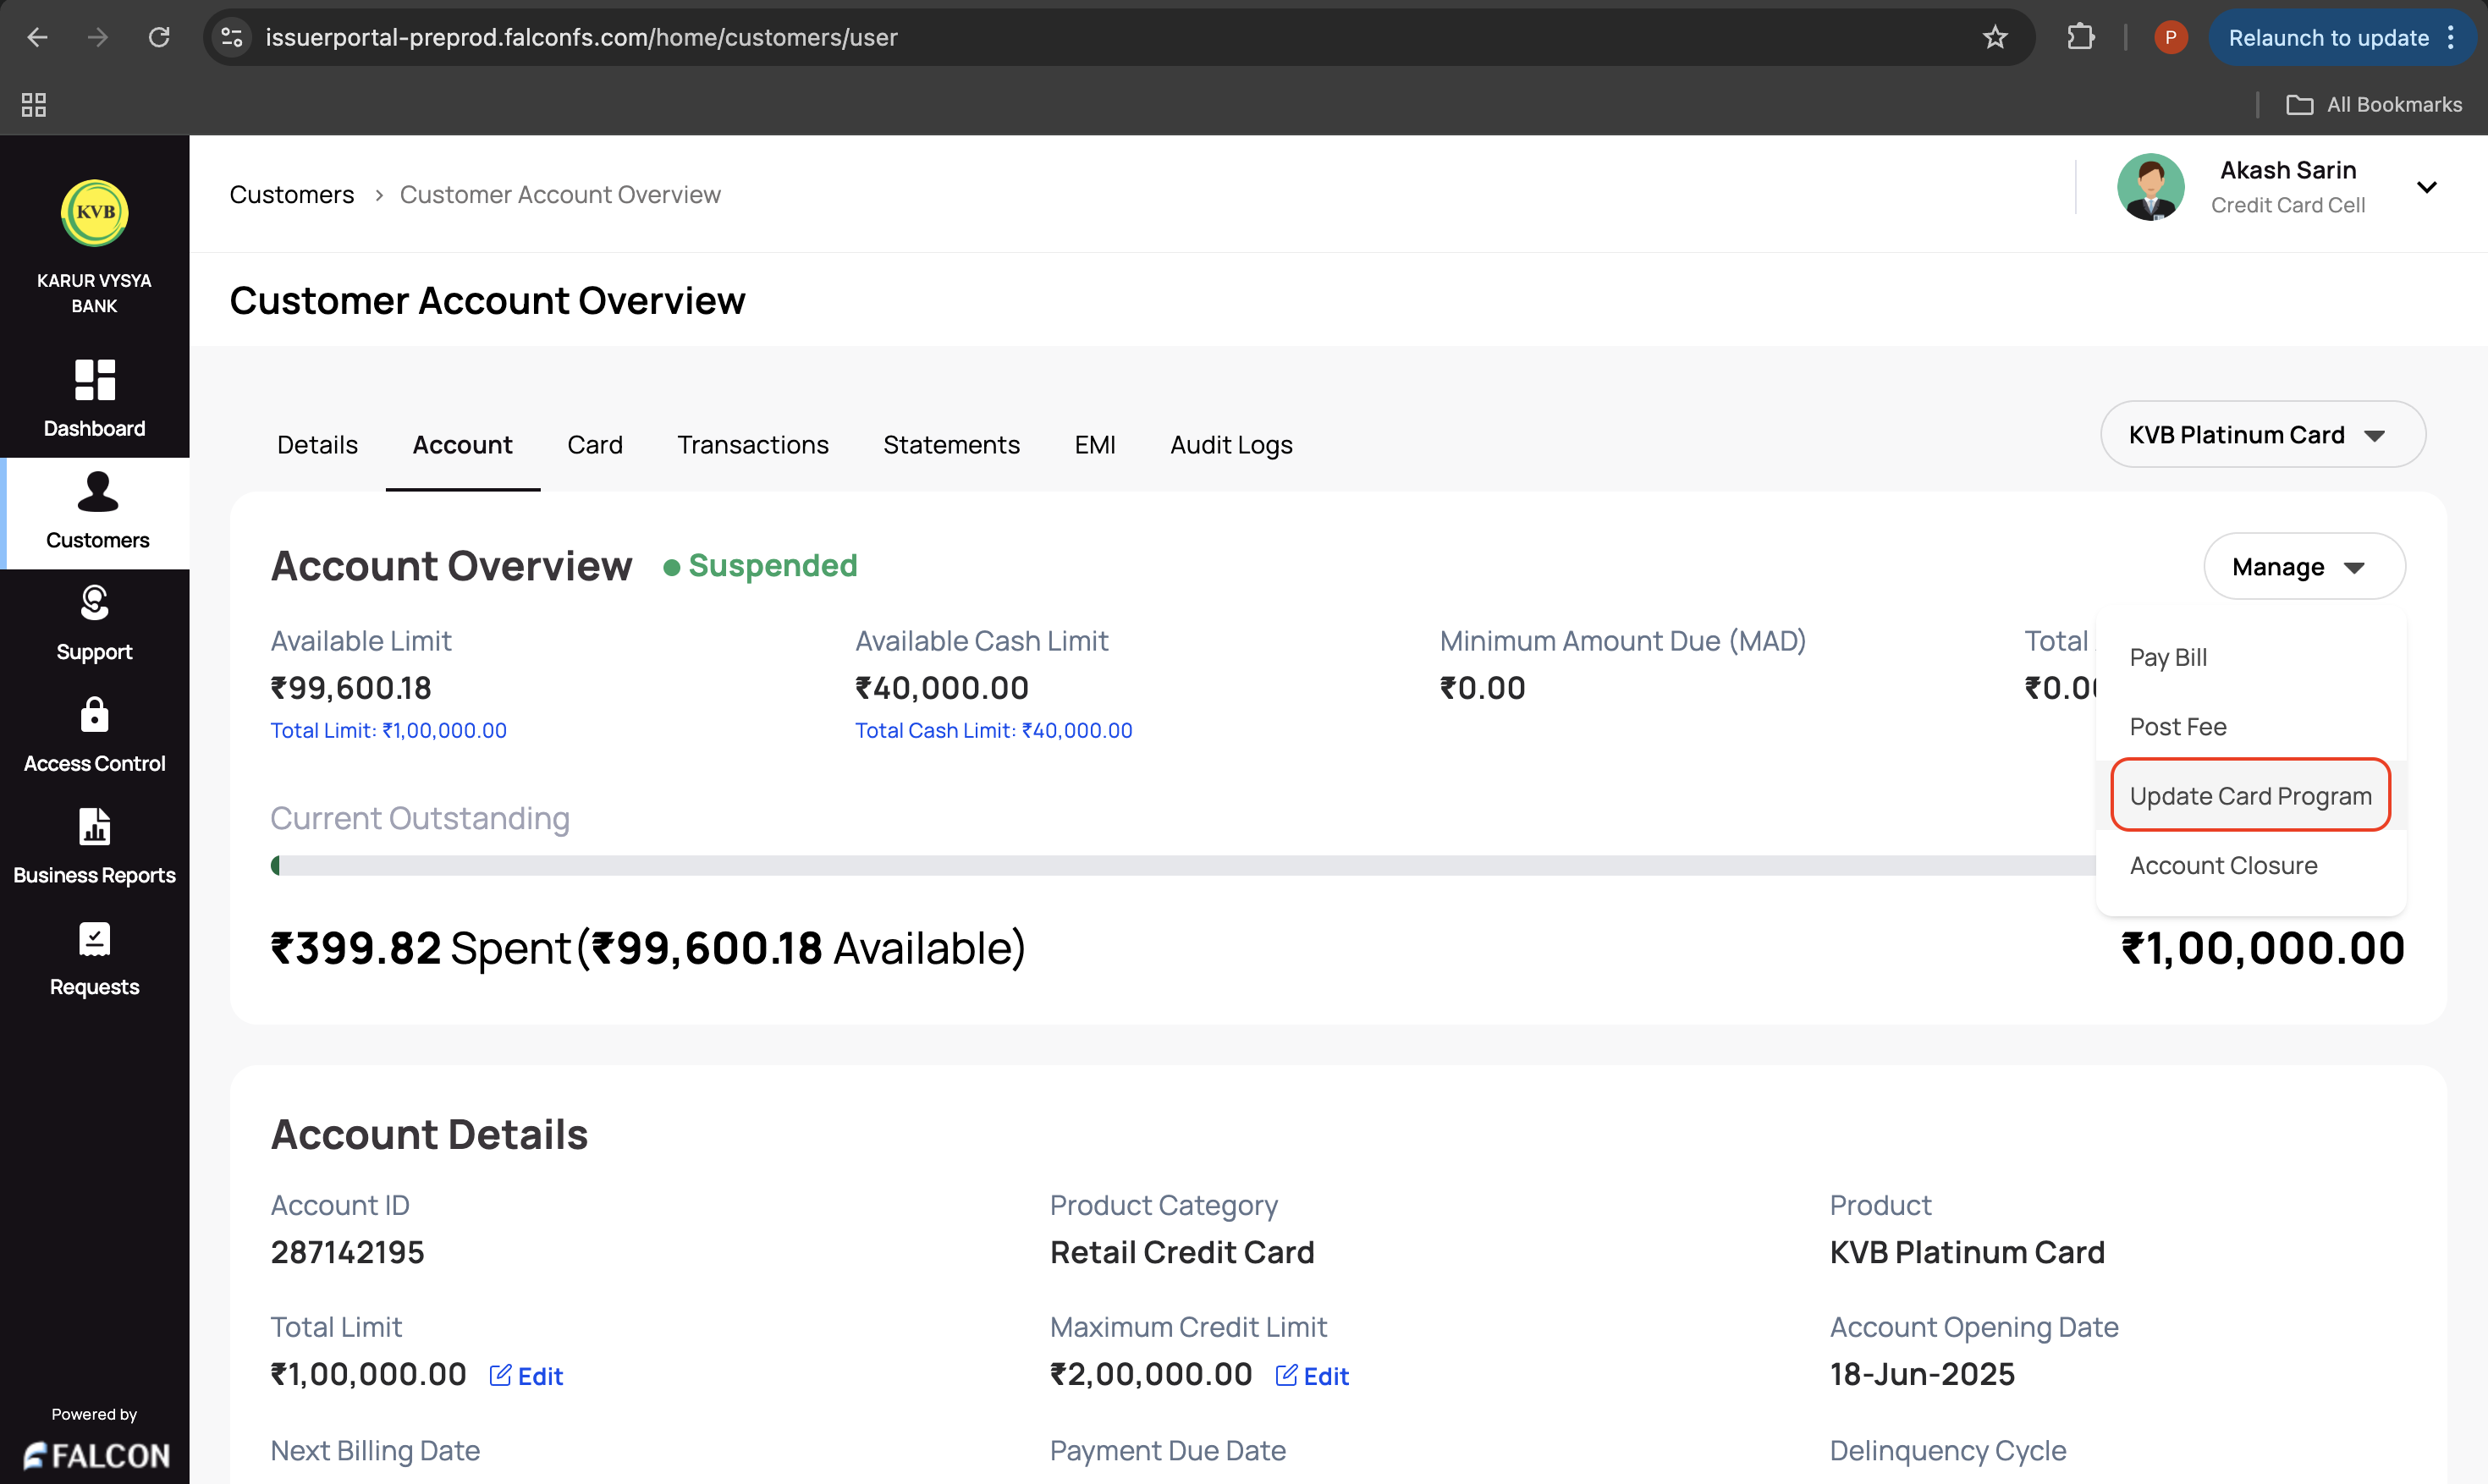Open Business Reports chart icon
The image size is (2488, 1484).
(x=95, y=827)
